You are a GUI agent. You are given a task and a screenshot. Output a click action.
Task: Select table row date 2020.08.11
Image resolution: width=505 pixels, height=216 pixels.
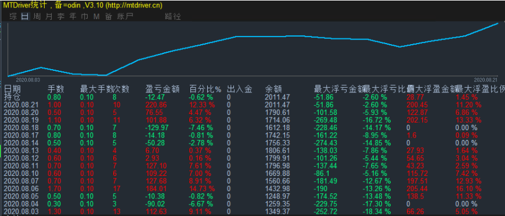[x=21, y=165]
